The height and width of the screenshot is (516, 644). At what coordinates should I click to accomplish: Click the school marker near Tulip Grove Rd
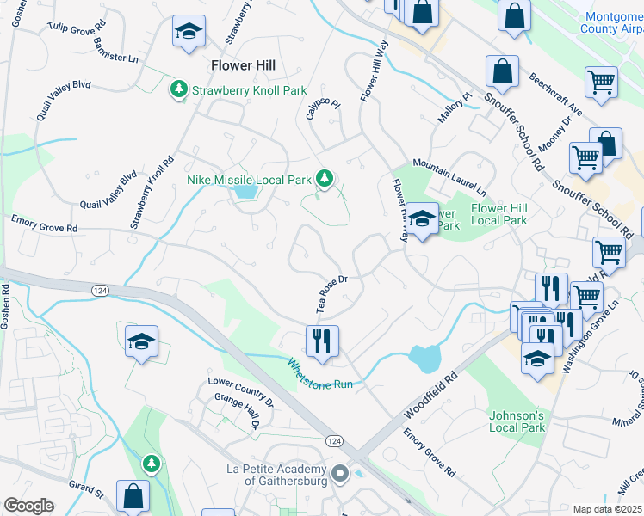189,32
